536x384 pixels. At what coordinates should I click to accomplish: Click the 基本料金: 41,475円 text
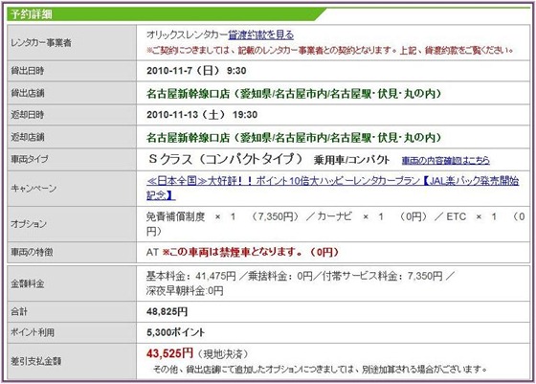tap(191, 276)
